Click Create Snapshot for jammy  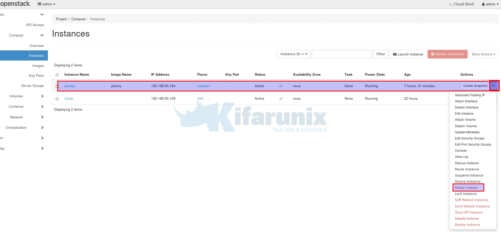(475, 86)
